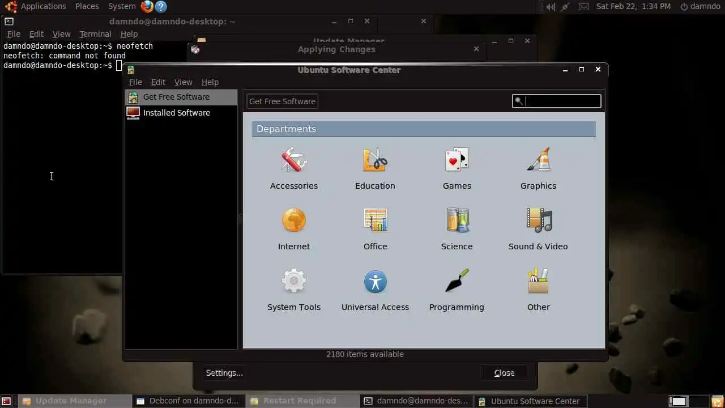Open the Help menu in Software Center

pyautogui.click(x=210, y=82)
